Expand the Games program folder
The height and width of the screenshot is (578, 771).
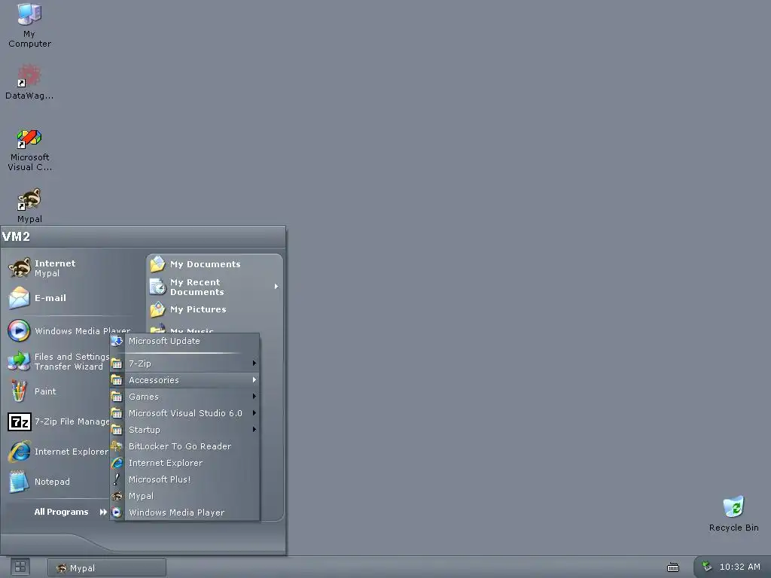click(x=184, y=397)
